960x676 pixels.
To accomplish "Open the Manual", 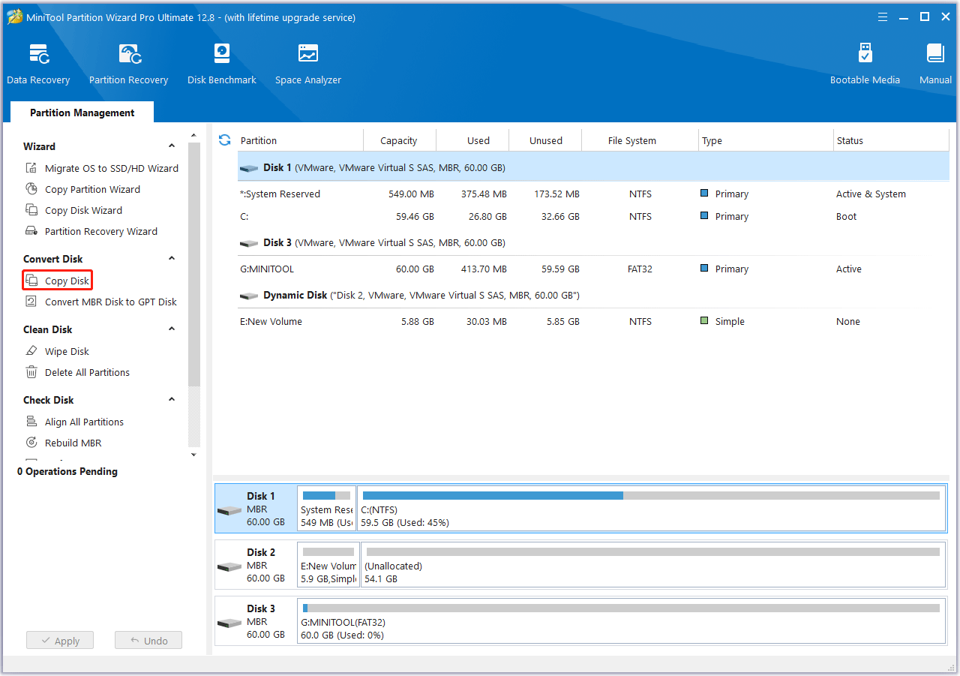I will tap(935, 64).
